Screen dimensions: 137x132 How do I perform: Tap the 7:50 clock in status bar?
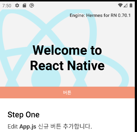7,5
